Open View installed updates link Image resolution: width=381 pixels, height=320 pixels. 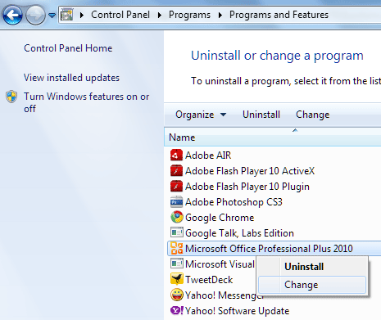click(x=71, y=78)
